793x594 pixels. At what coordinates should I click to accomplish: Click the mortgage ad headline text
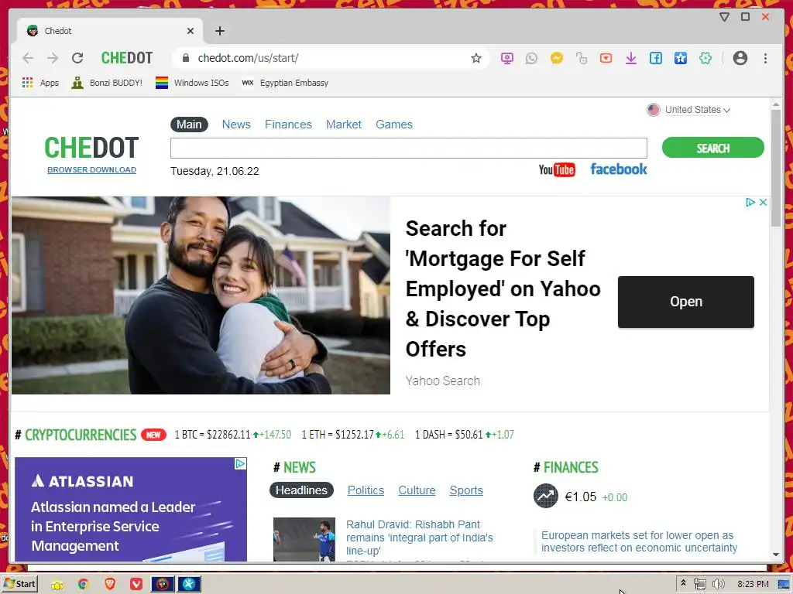point(503,288)
